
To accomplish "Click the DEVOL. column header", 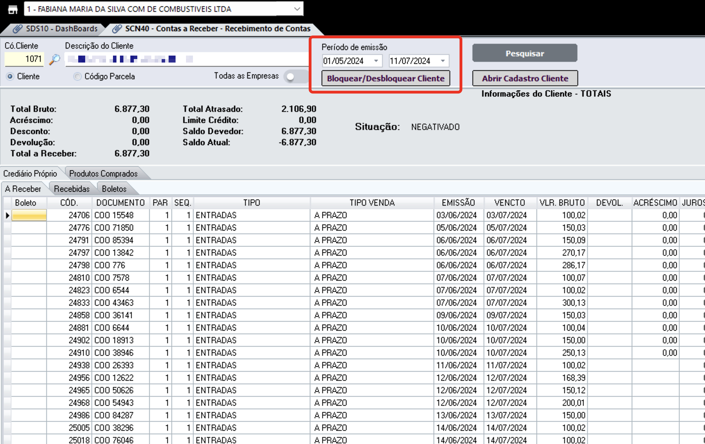I will [x=610, y=203].
